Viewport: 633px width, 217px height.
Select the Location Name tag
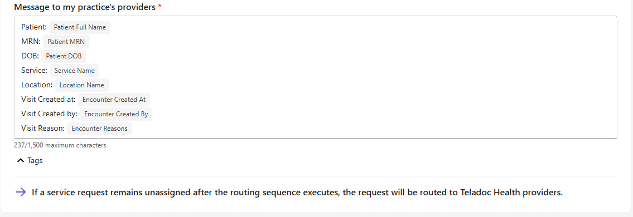coord(82,85)
